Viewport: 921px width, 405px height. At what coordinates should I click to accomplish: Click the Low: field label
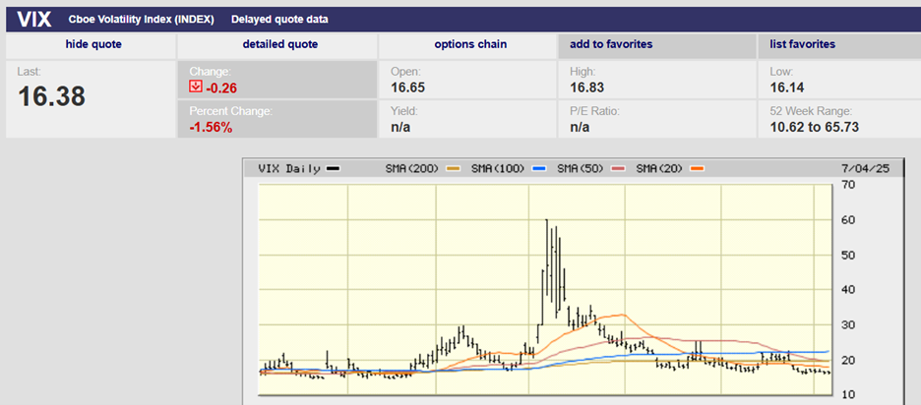point(781,72)
